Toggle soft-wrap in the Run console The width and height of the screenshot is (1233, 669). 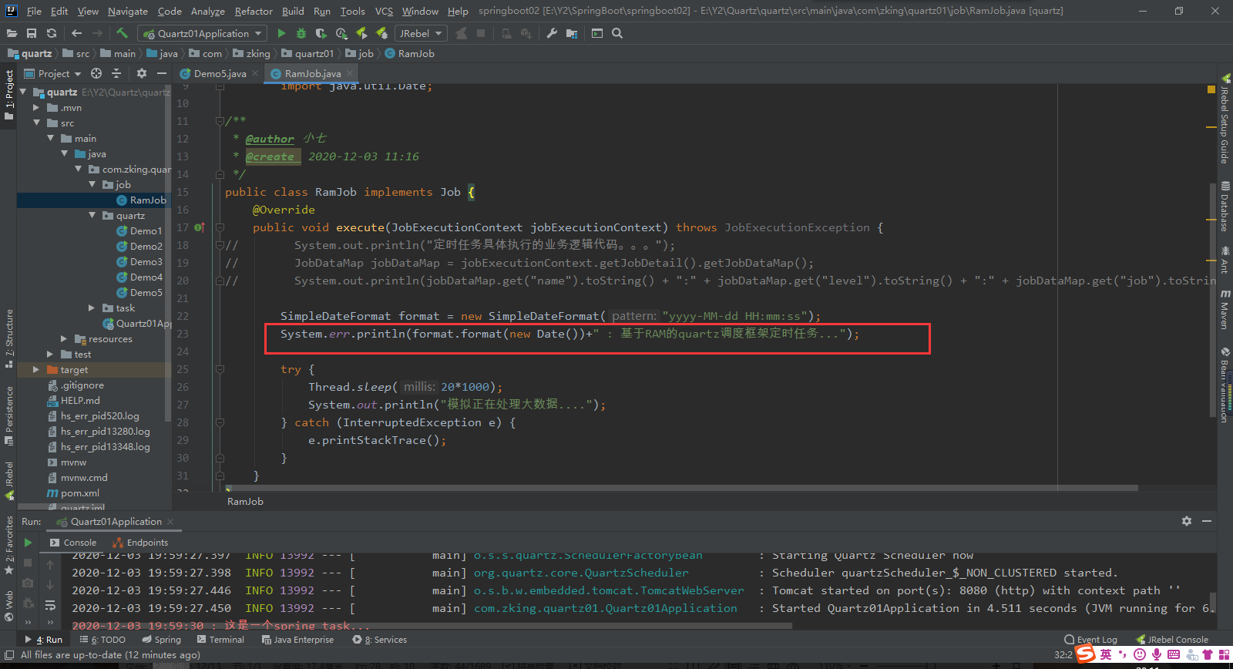[50, 605]
